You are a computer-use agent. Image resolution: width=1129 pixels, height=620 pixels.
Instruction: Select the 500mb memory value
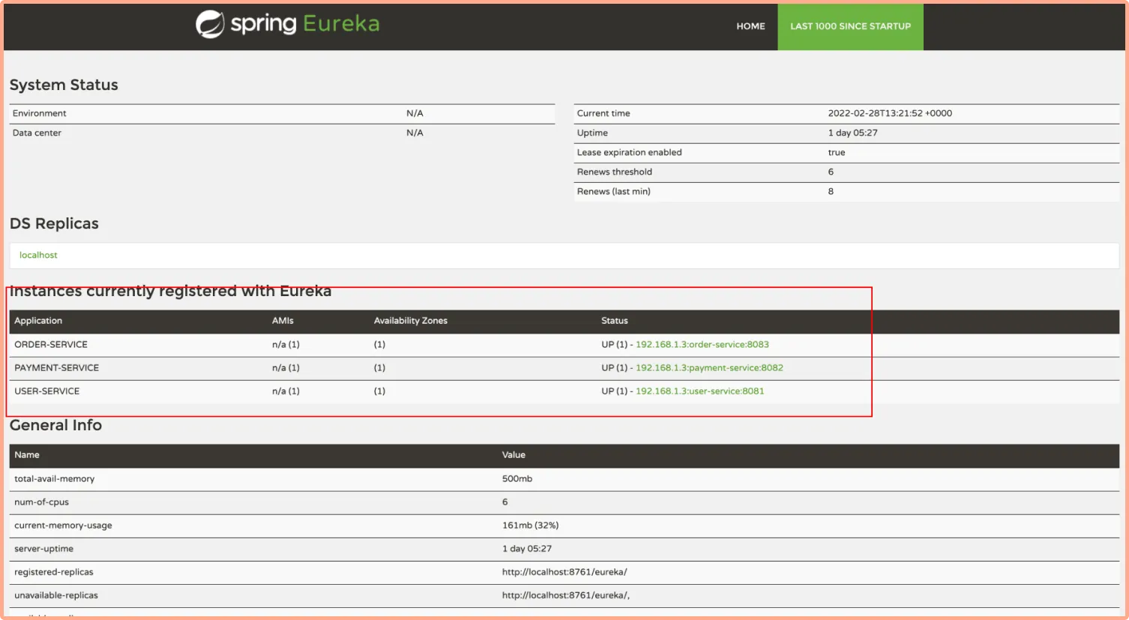[517, 478]
